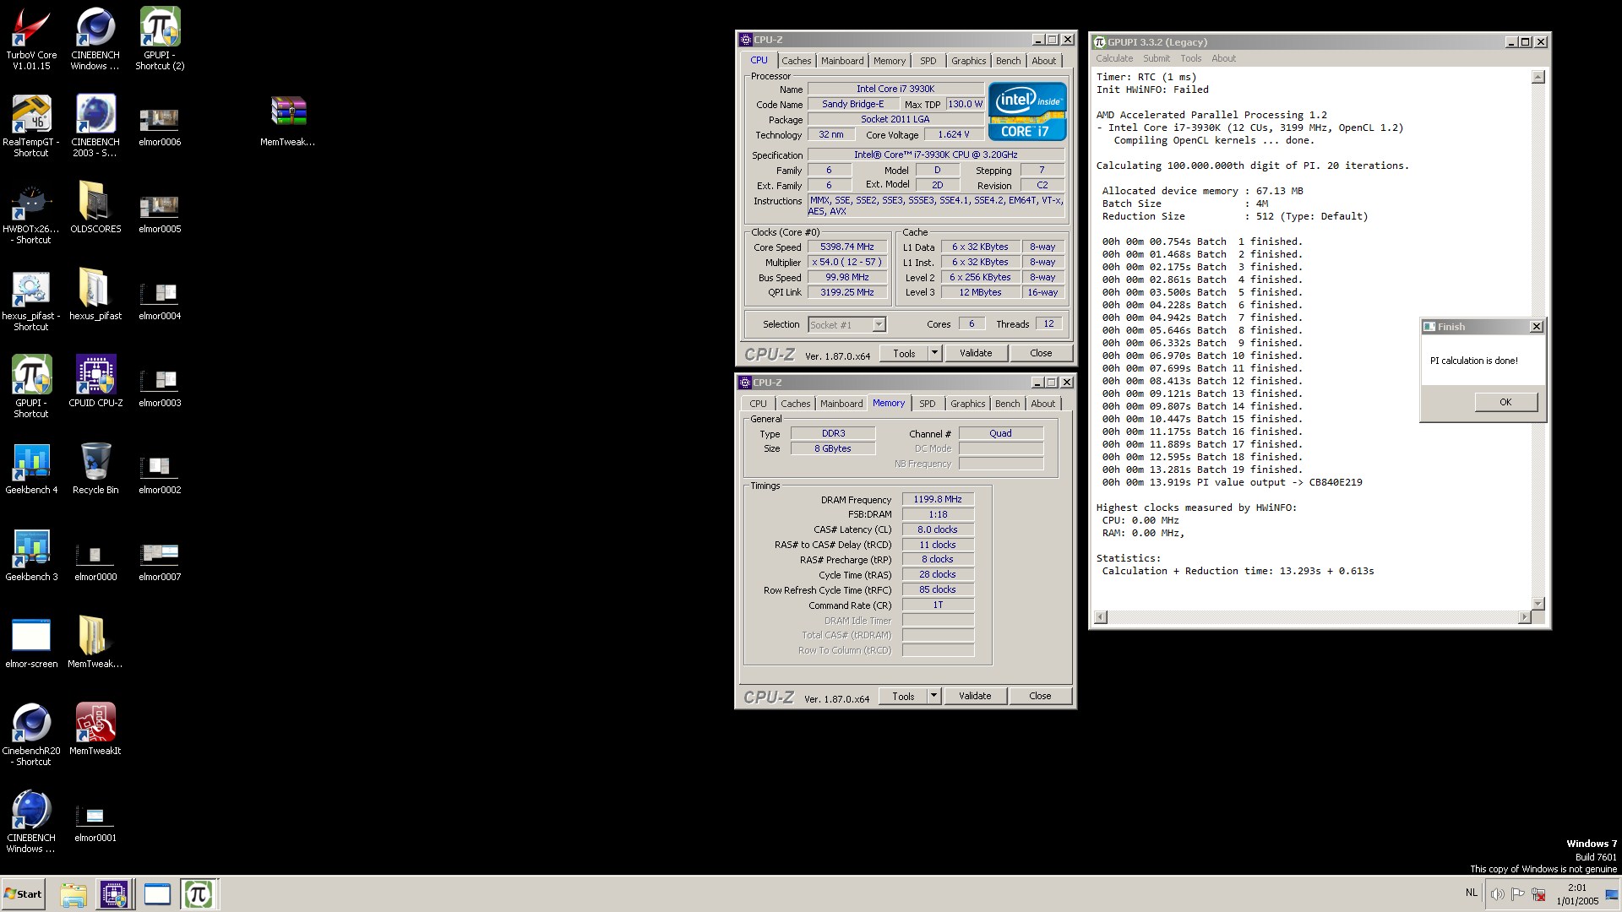Open Submit menu in GPUPI

(1157, 58)
